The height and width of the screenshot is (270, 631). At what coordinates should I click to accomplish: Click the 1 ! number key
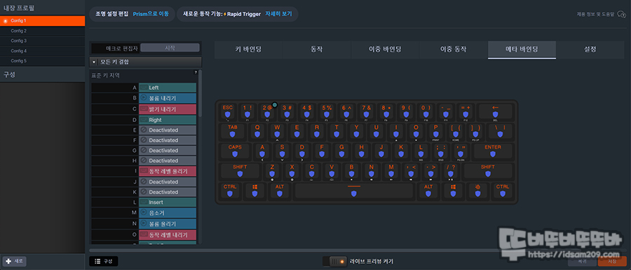click(x=247, y=112)
